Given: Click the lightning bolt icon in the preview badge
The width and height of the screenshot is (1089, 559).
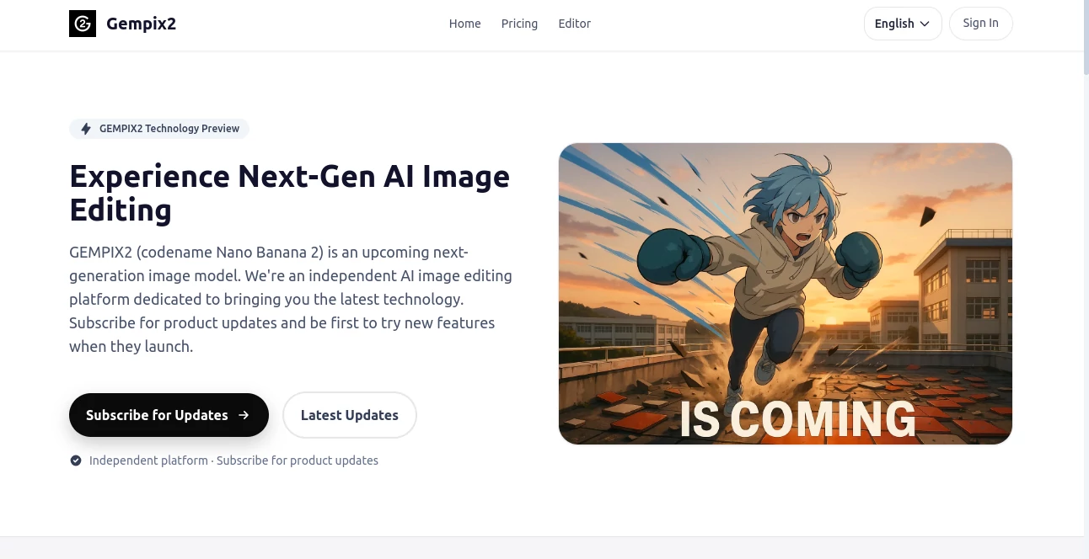Looking at the screenshot, I should click(x=85, y=128).
